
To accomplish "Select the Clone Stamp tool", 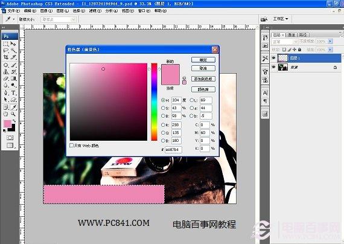I will 6,72.
